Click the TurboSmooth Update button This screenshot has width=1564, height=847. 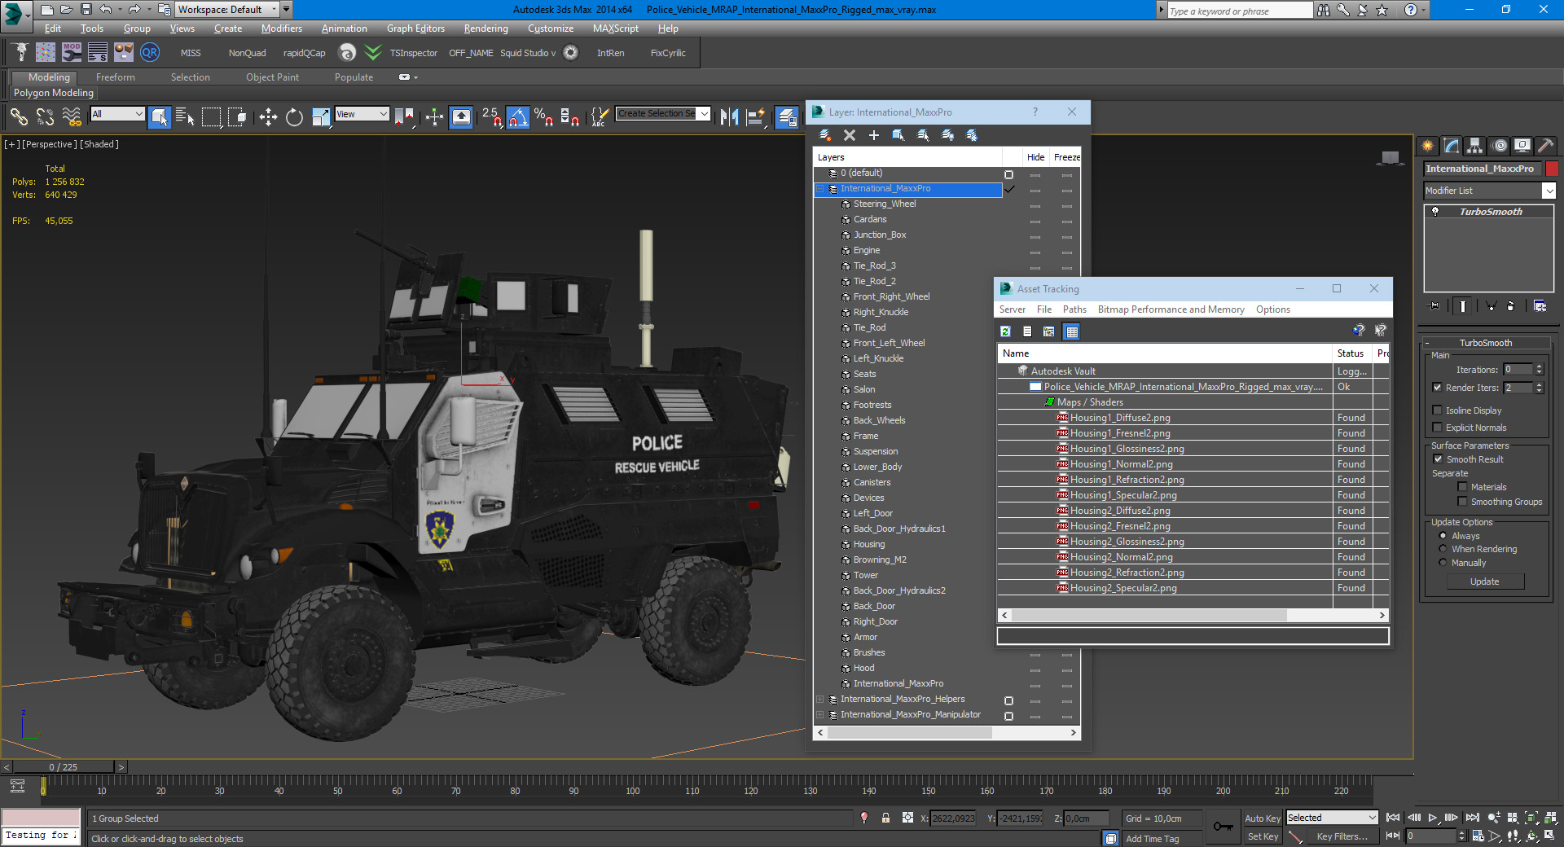click(x=1485, y=581)
